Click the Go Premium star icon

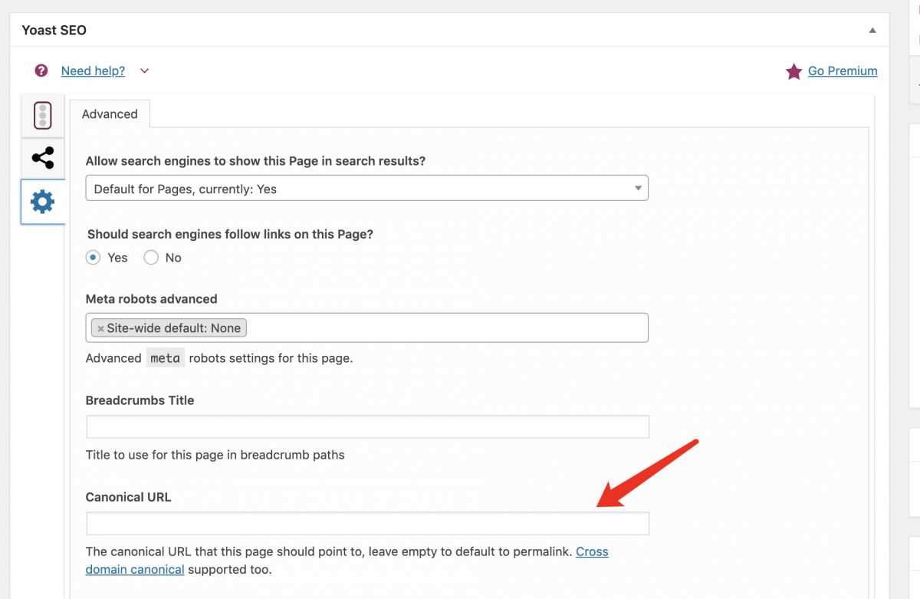pos(793,71)
